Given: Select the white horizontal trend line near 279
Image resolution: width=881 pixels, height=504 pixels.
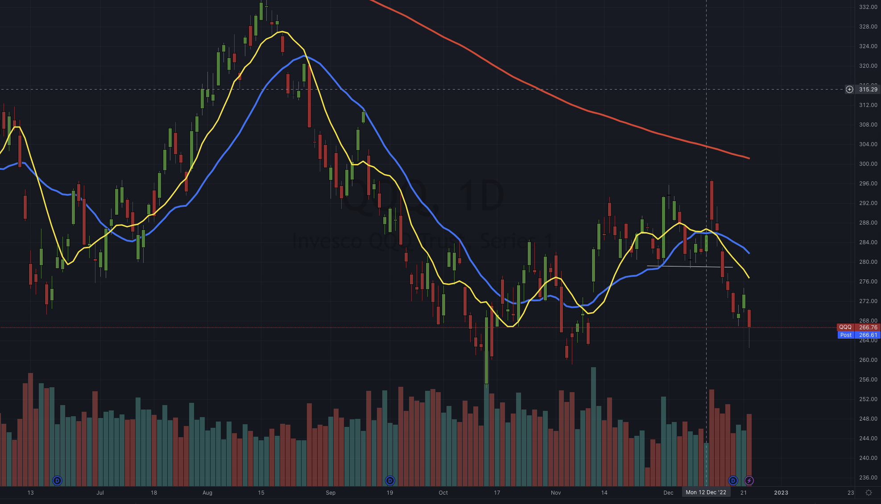Looking at the screenshot, I should click(690, 266).
